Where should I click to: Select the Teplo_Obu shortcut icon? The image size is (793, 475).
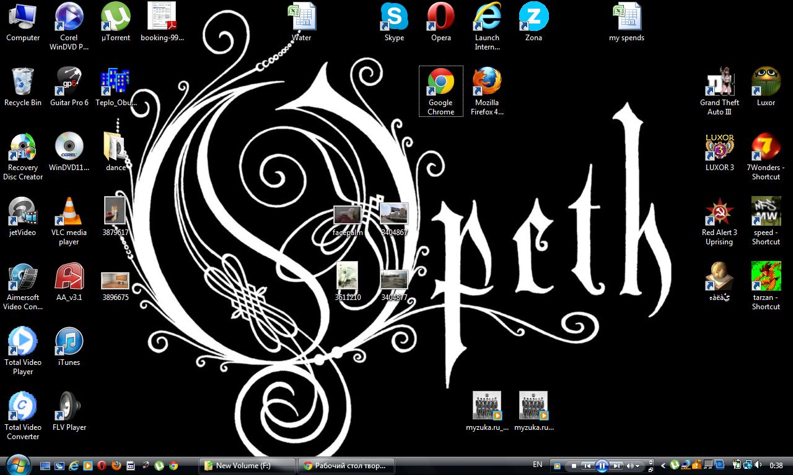click(x=116, y=87)
